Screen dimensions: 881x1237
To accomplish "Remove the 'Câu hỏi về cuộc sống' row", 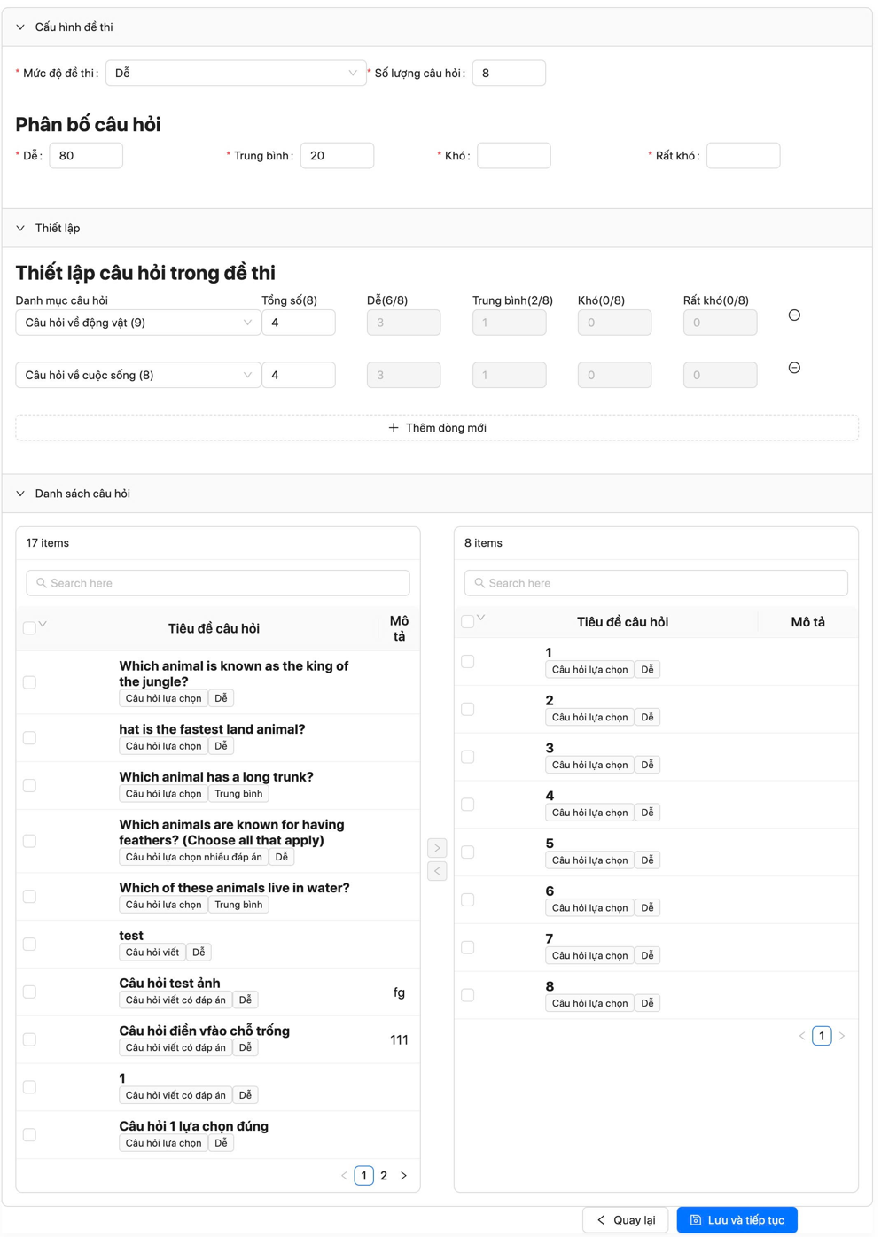I will pyautogui.click(x=794, y=368).
